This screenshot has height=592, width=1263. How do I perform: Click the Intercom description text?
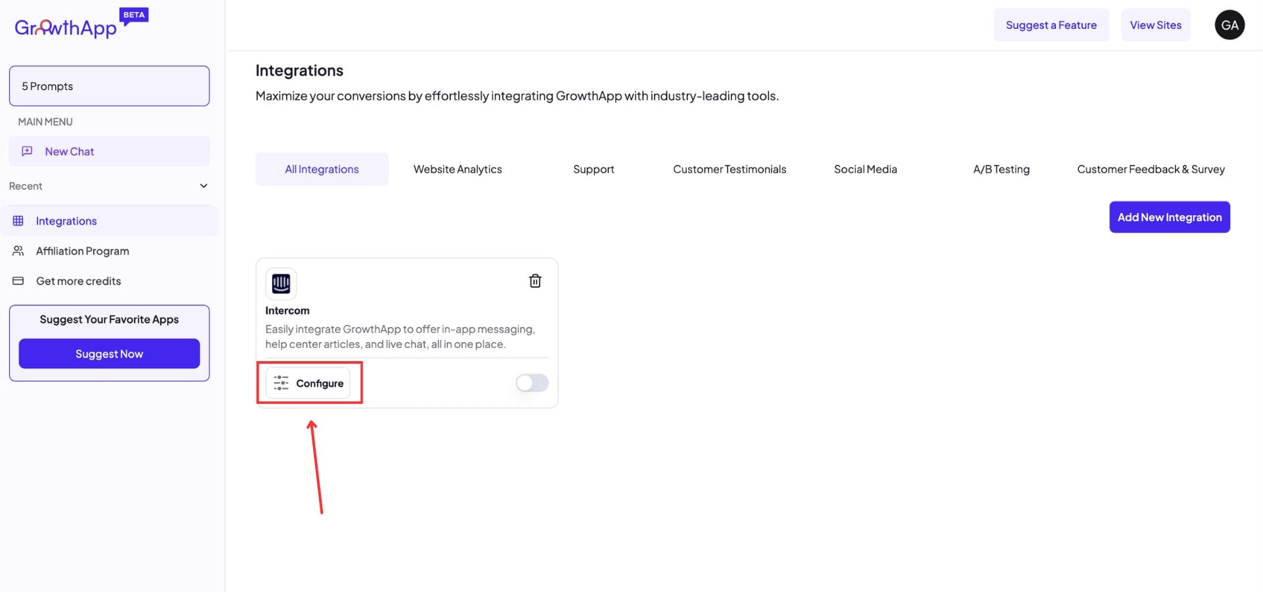pos(400,336)
